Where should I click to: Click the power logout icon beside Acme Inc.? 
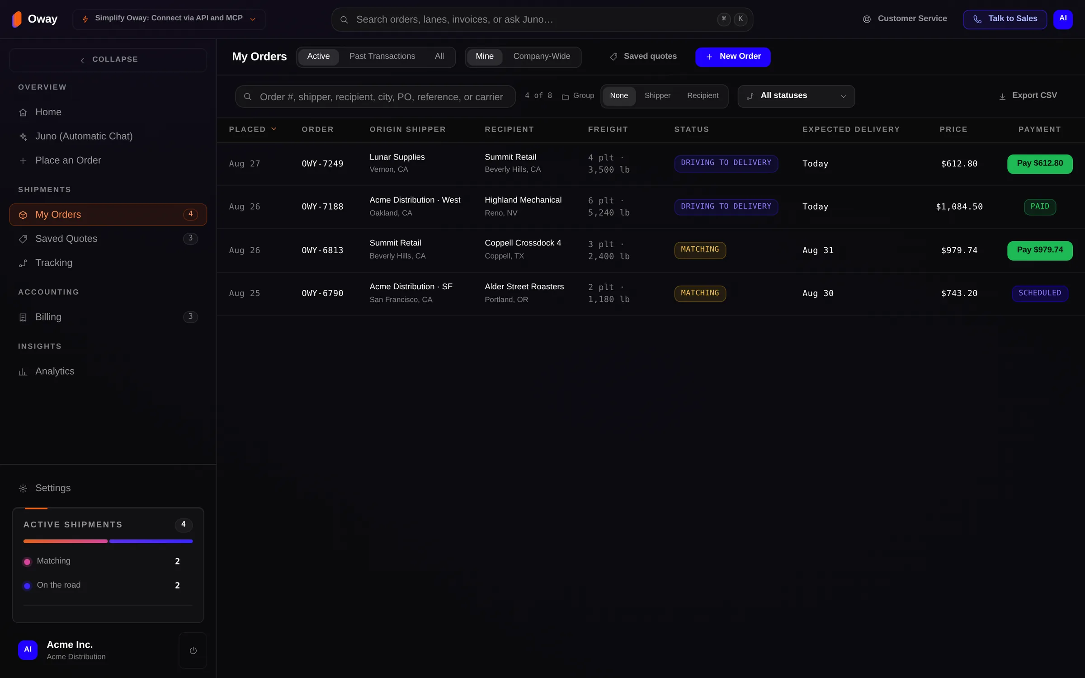click(193, 650)
